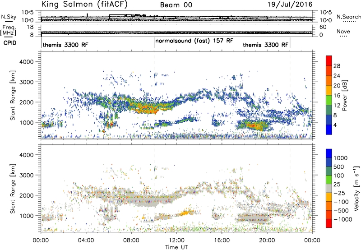Click the -1000 tick label on Velocity colorbar
The image size is (361, 250).
tap(343, 219)
